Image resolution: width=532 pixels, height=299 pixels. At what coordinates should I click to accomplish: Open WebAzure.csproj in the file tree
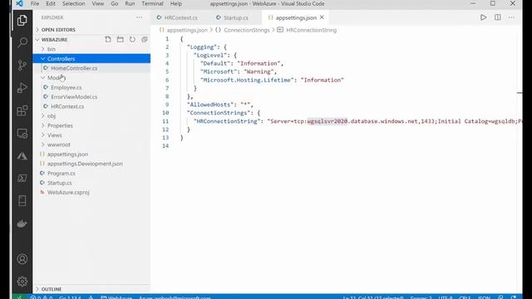(68, 192)
